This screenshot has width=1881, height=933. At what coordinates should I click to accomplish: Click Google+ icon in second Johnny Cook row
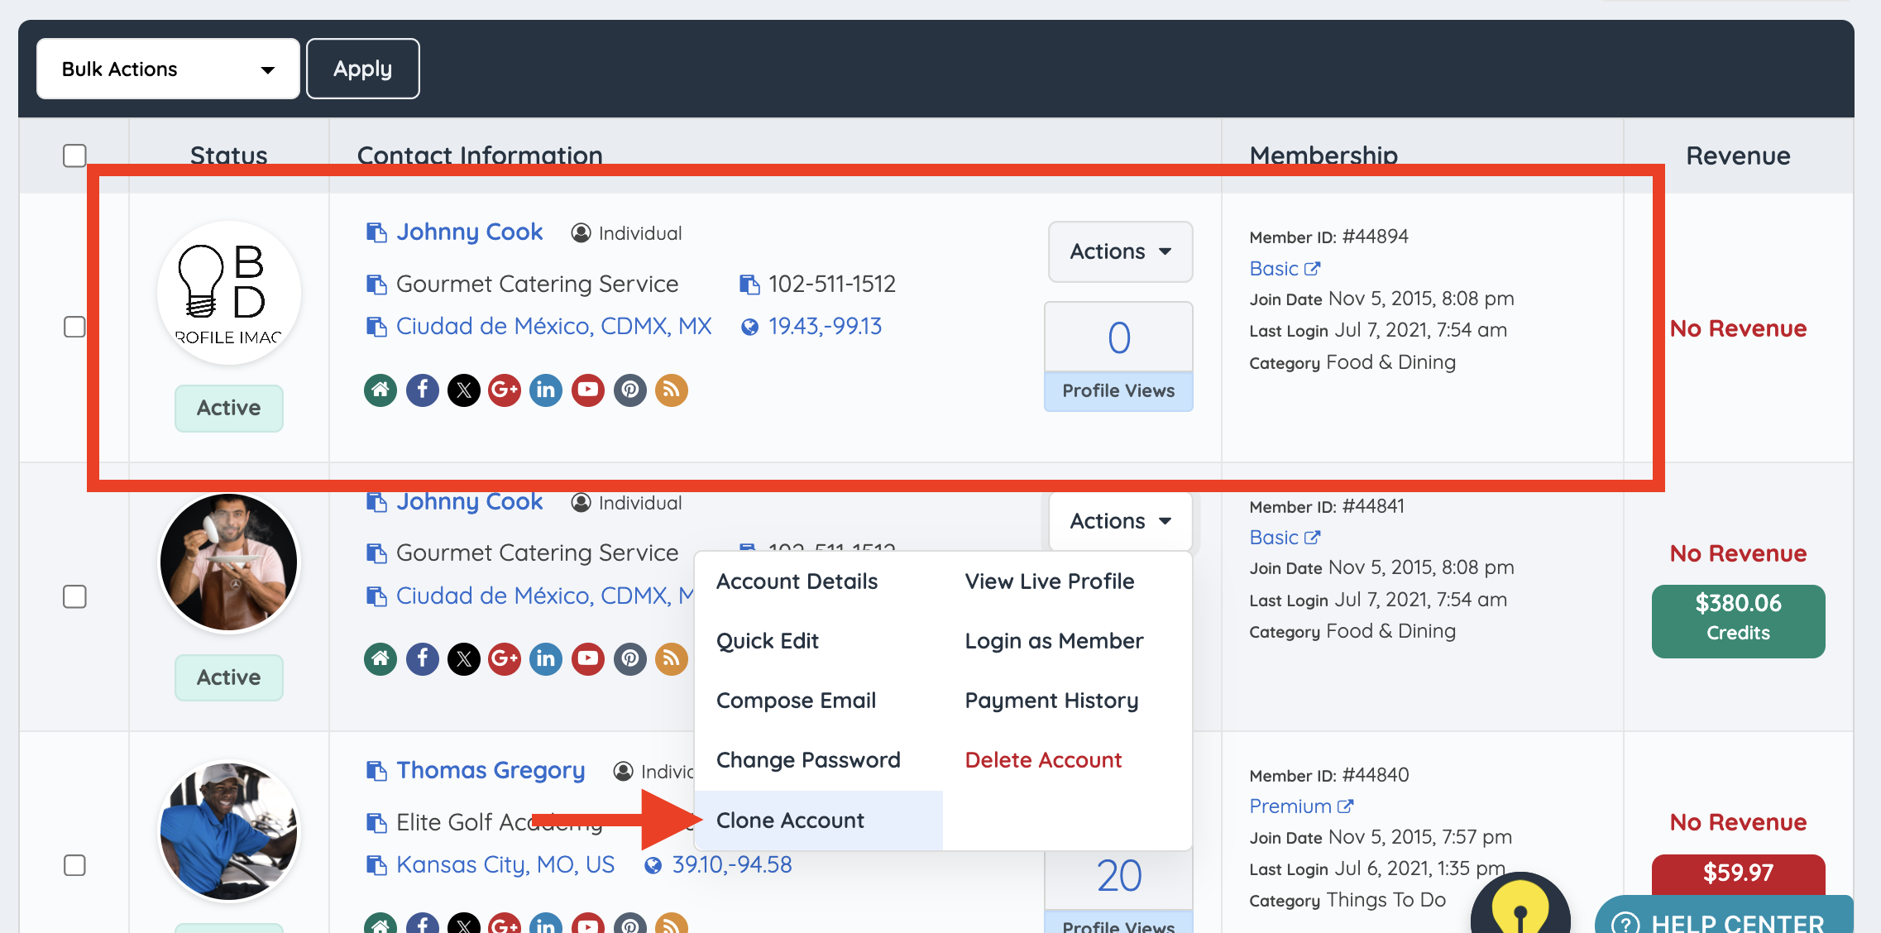coord(505,659)
